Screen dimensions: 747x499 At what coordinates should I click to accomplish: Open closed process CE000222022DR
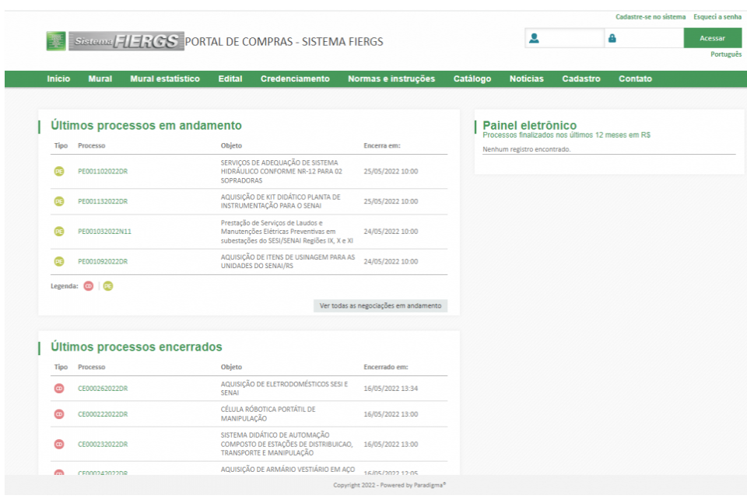tap(103, 414)
